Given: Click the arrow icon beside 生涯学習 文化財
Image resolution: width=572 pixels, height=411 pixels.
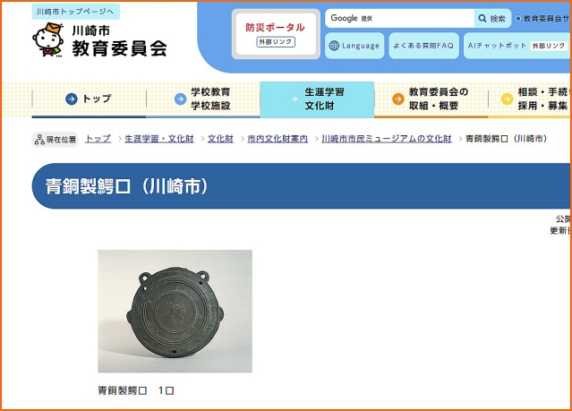Looking at the screenshot, I should click(294, 98).
